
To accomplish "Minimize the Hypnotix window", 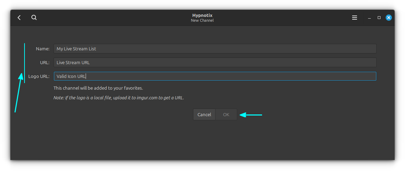I will (x=370, y=18).
